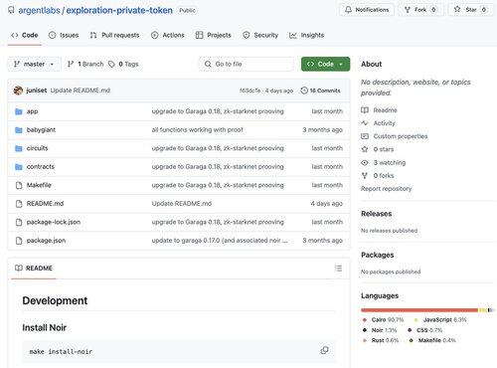Click the Makefile file icon
Viewport: 497px width, 368px height.
19,185
